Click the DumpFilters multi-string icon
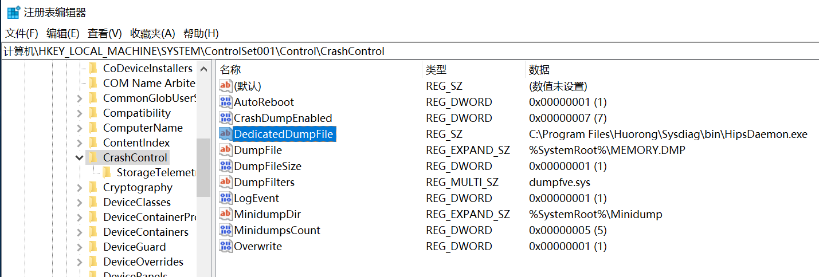This screenshot has width=819, height=277. 226,183
